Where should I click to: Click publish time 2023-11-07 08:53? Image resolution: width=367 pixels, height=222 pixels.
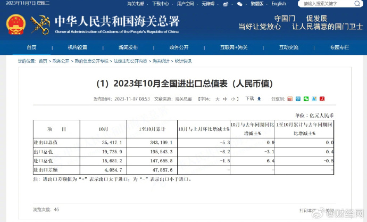pyautogui.click(x=132, y=99)
